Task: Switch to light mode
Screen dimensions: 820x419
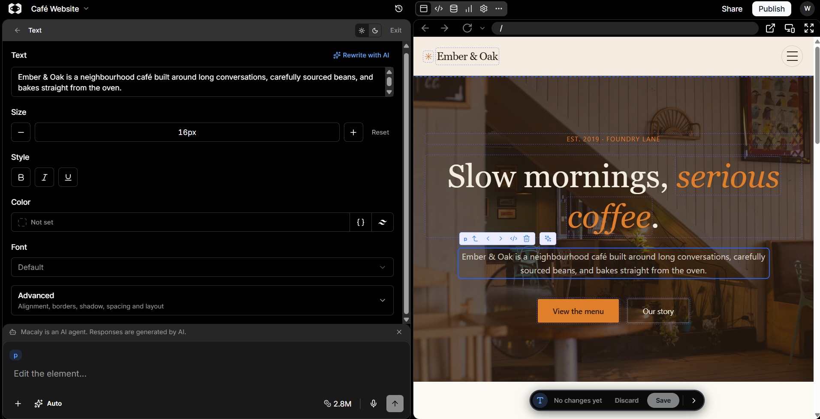Action: (x=362, y=30)
